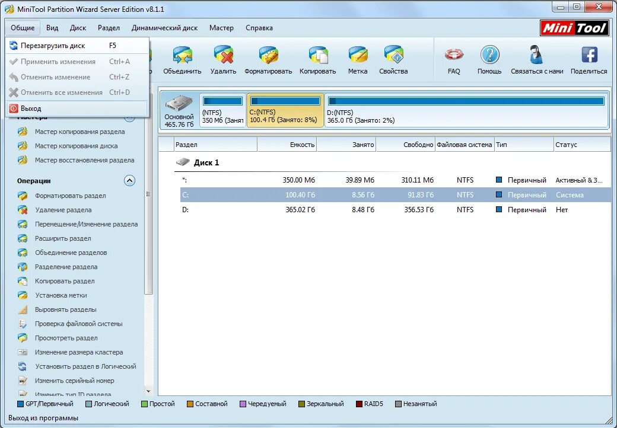The width and height of the screenshot is (617, 428).
Task: Select Проверка файловой системы operation
Action: pyautogui.click(x=79, y=324)
